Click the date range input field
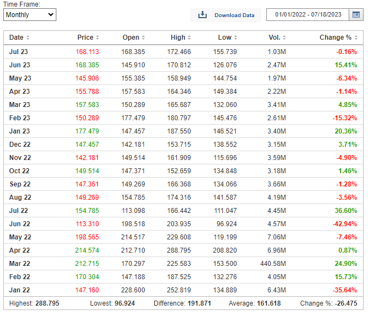The height and width of the screenshot is (315, 368). click(x=308, y=15)
